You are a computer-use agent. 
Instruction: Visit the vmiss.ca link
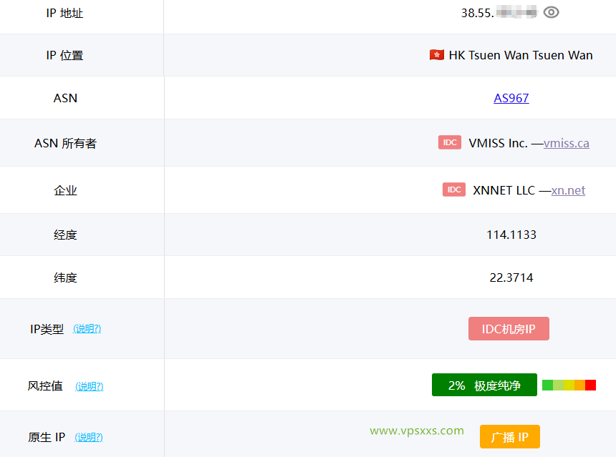pos(566,143)
